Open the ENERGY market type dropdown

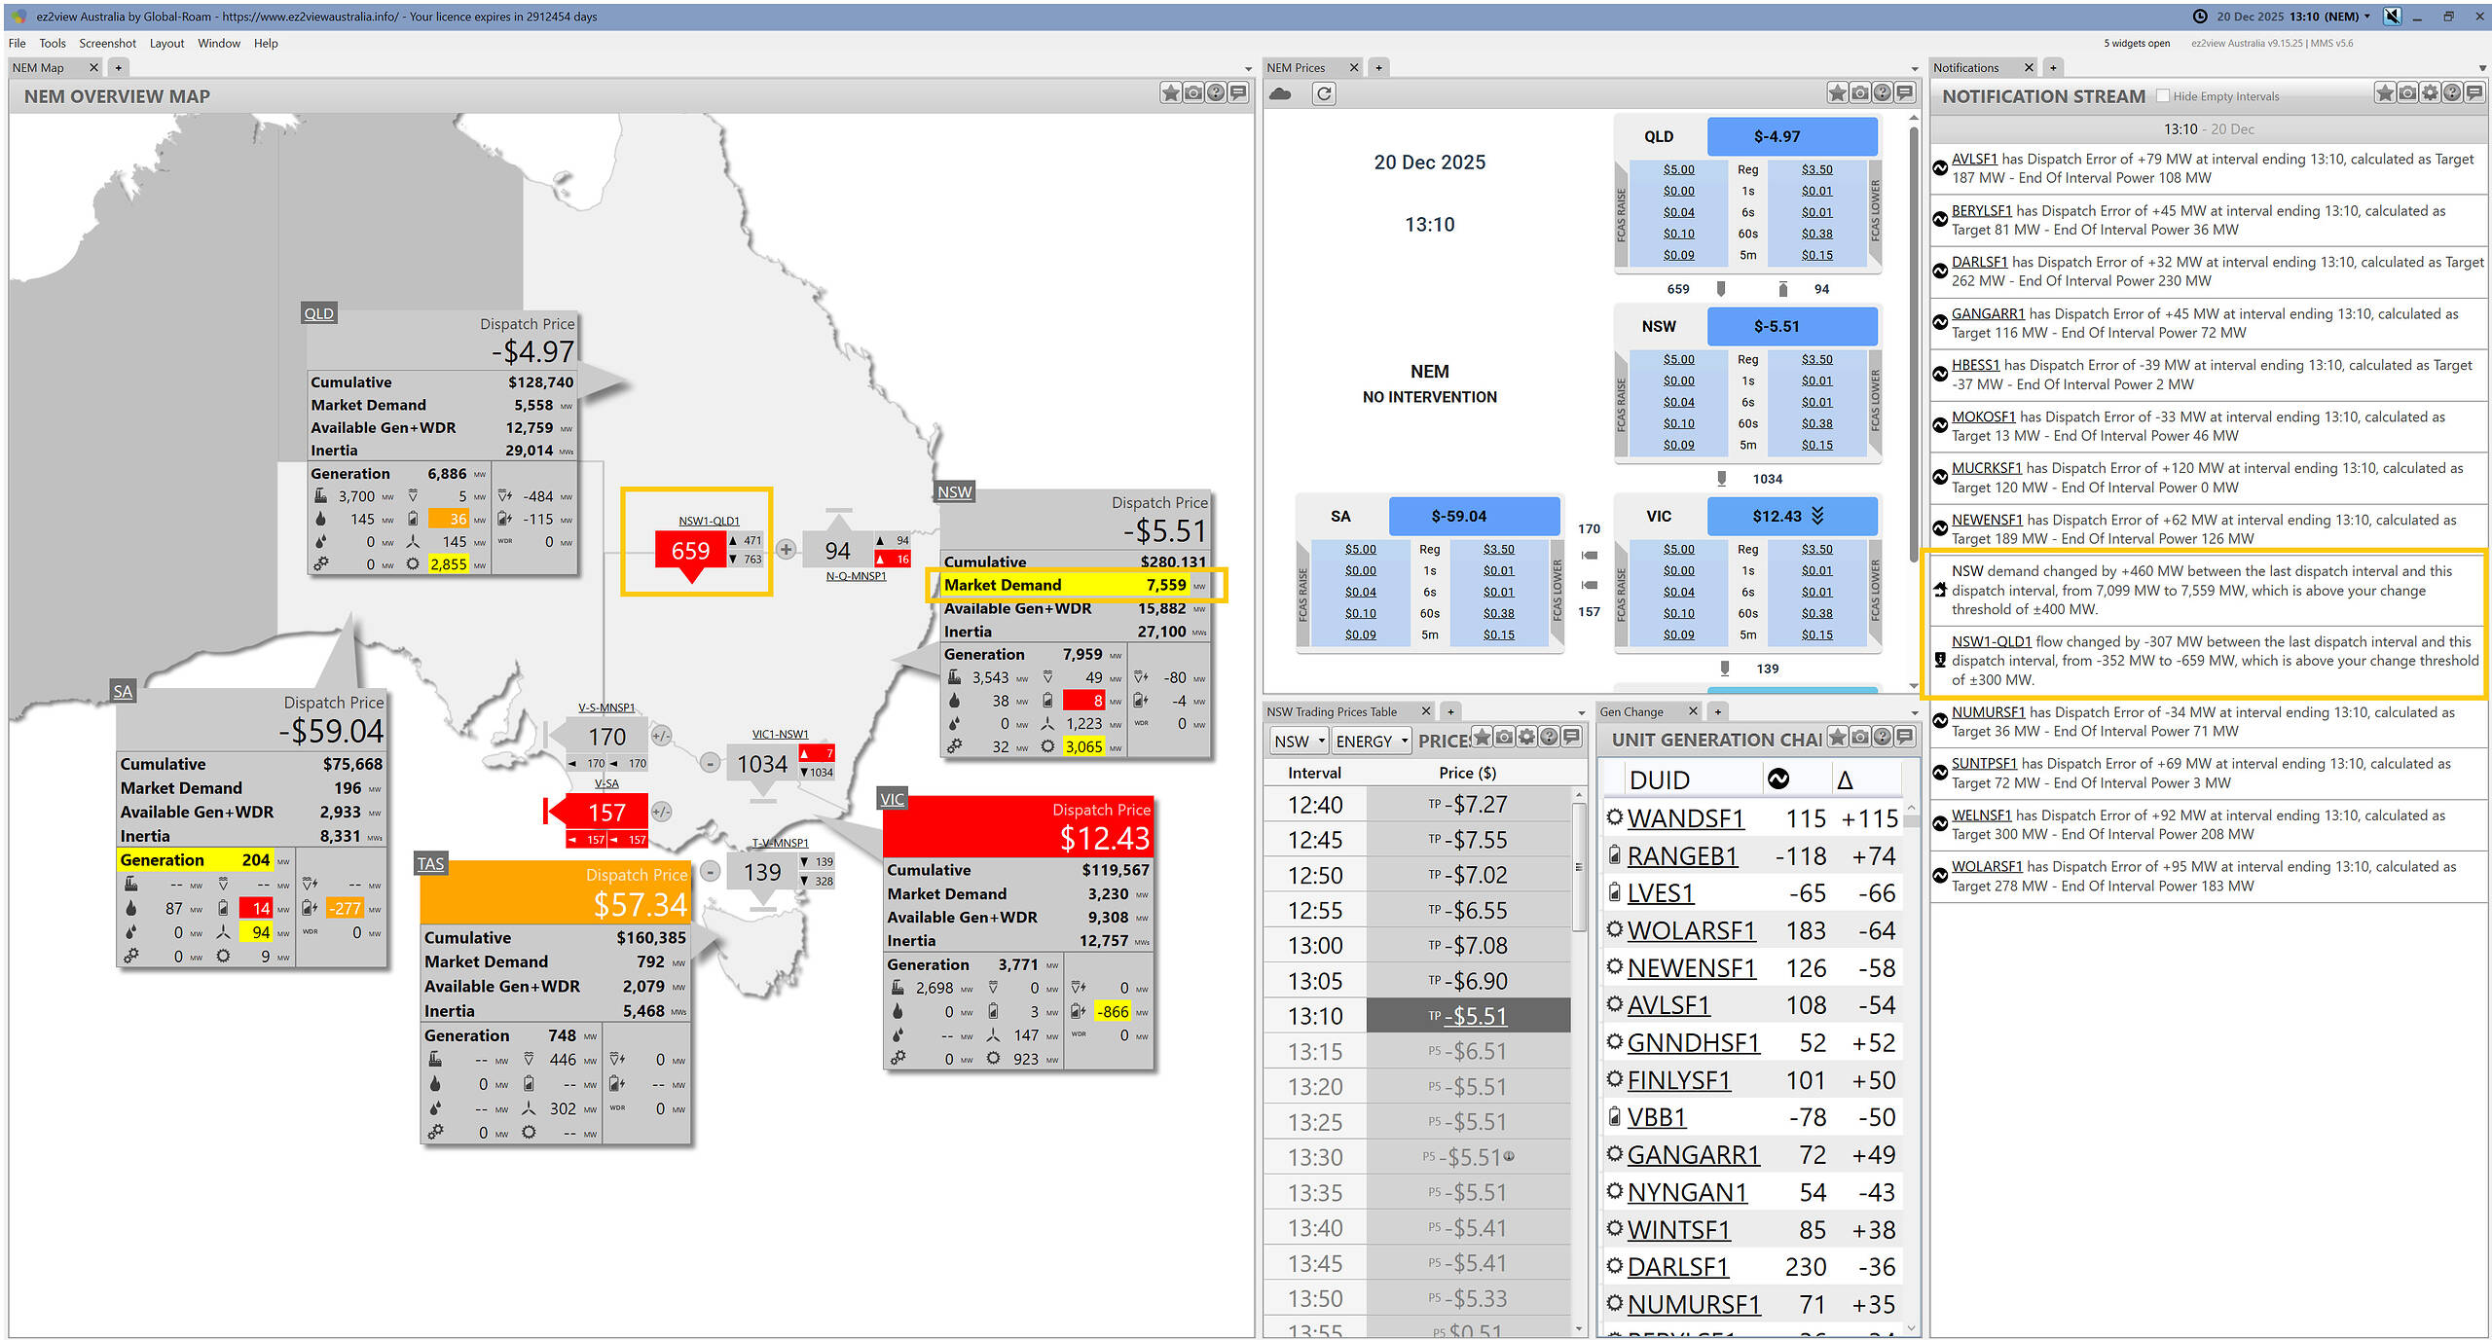(1372, 742)
